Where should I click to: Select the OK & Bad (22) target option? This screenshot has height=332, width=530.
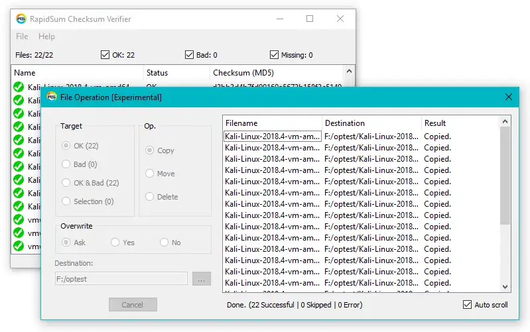(x=66, y=183)
